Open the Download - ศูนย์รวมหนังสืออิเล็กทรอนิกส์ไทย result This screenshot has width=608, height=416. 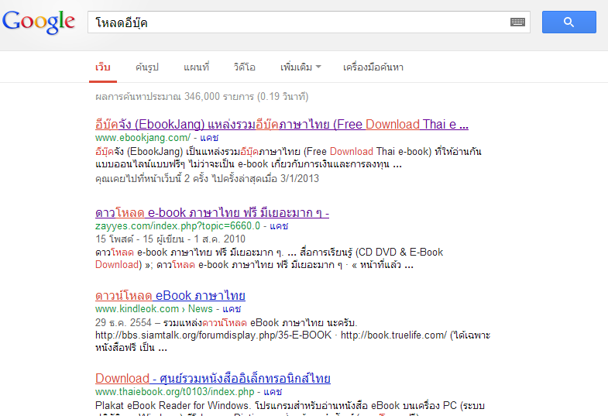click(213, 378)
